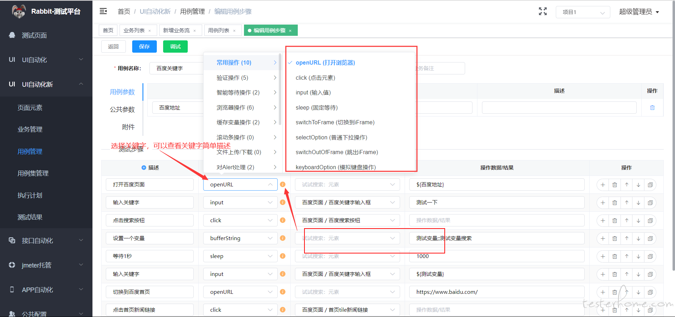Collapse the UI自动化新 sidebar menu
Viewport: 675px width, 317px height.
[46, 84]
